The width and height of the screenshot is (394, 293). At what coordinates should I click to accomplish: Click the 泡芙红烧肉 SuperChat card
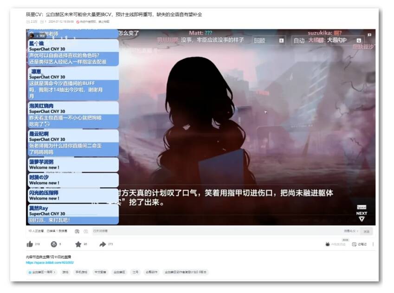point(73,115)
